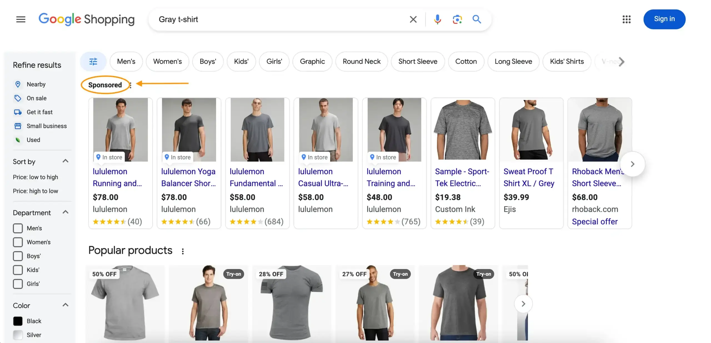Check the Girls' department checkbox
Screen dimensions: 711x343
coord(18,284)
